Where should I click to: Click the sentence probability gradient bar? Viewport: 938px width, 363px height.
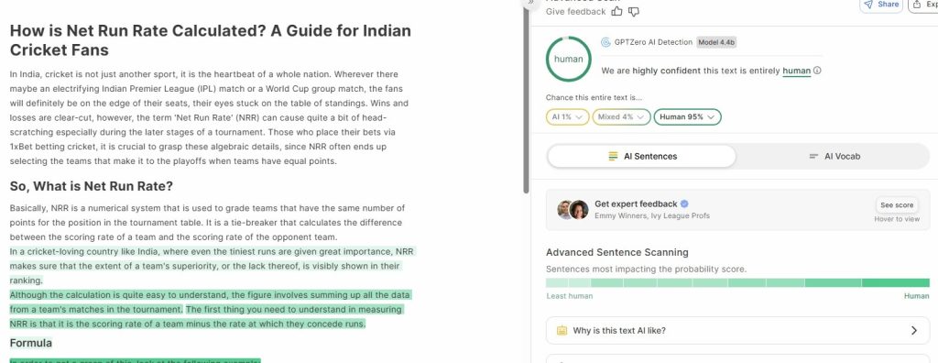point(737,282)
